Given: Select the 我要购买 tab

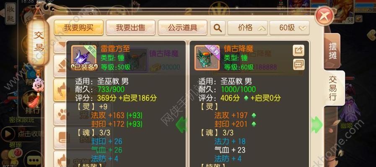Looking at the screenshot, I should point(79,28).
